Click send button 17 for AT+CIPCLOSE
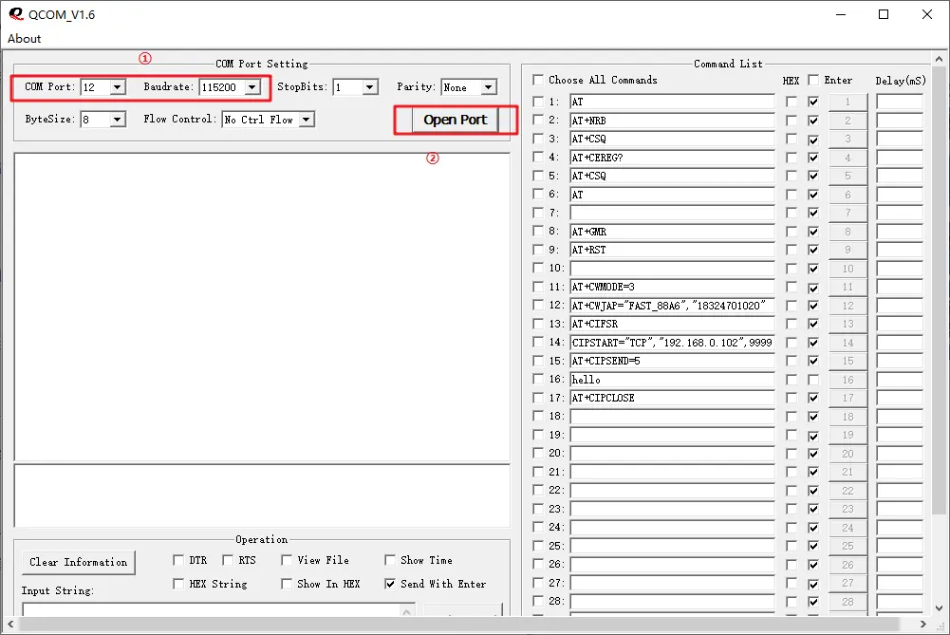This screenshot has height=635, width=950. tap(848, 398)
